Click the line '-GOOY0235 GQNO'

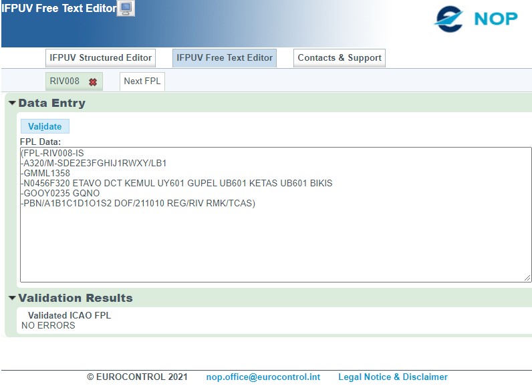(60, 193)
